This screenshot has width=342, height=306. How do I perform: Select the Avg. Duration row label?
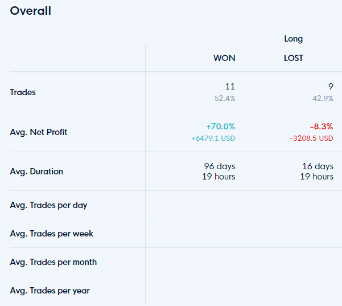click(36, 172)
